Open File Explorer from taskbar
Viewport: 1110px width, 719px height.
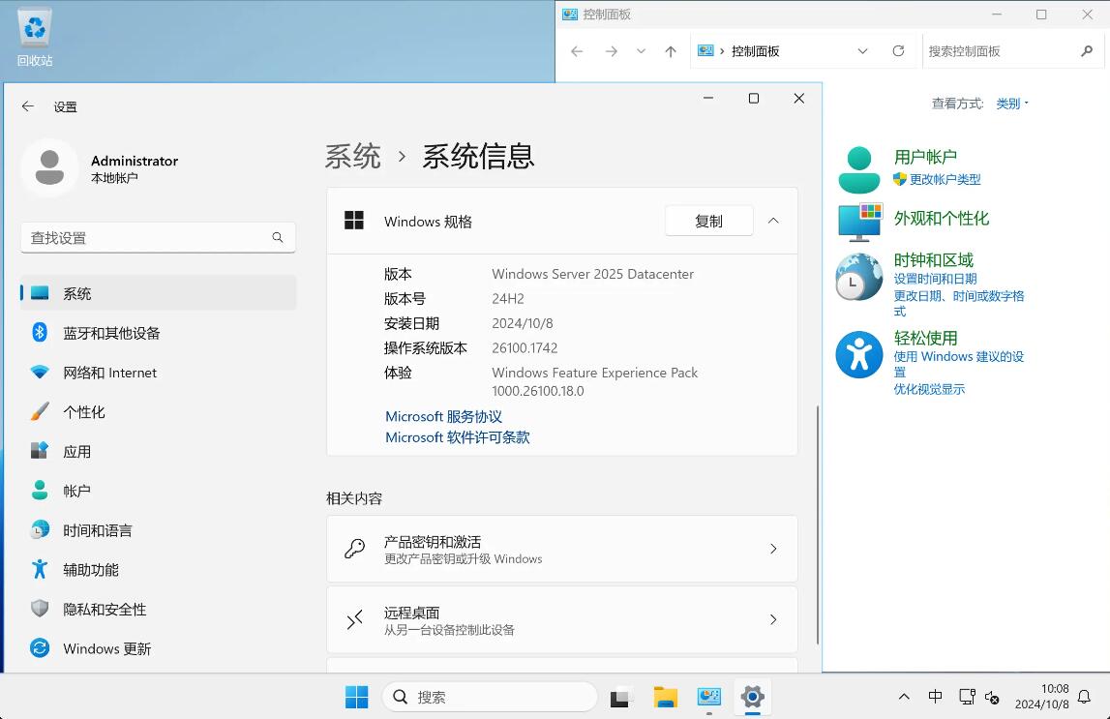pyautogui.click(x=666, y=697)
